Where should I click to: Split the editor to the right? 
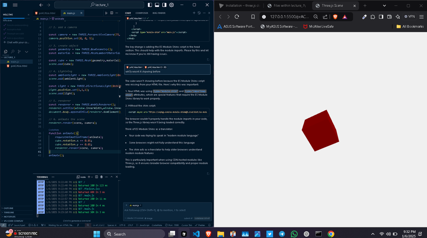[x=112, y=13]
